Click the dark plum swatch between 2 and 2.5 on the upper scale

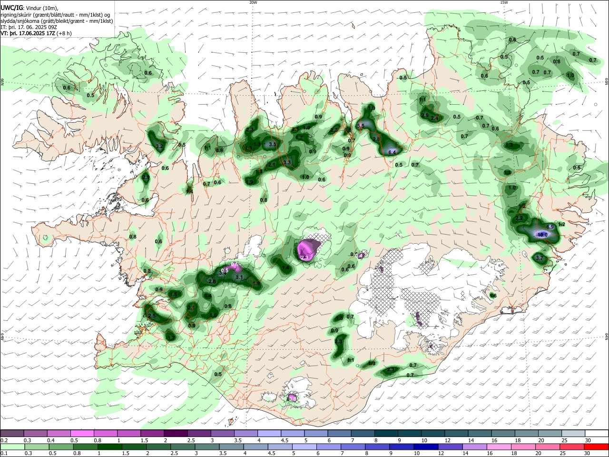coord(176,433)
